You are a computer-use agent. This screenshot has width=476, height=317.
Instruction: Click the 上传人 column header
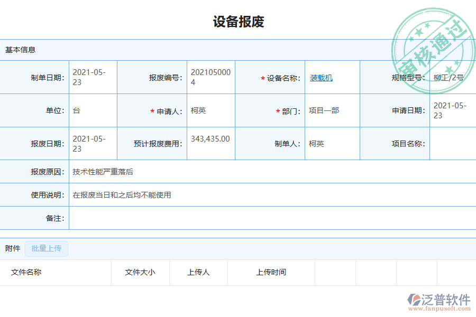198,273
